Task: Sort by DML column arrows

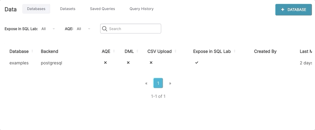Action: pos(137,51)
